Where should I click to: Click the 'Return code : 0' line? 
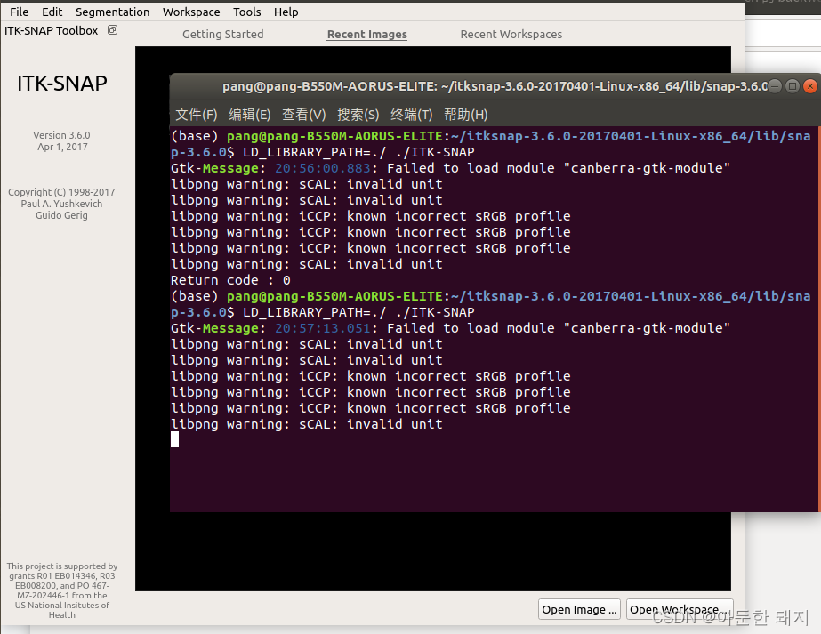pos(230,280)
